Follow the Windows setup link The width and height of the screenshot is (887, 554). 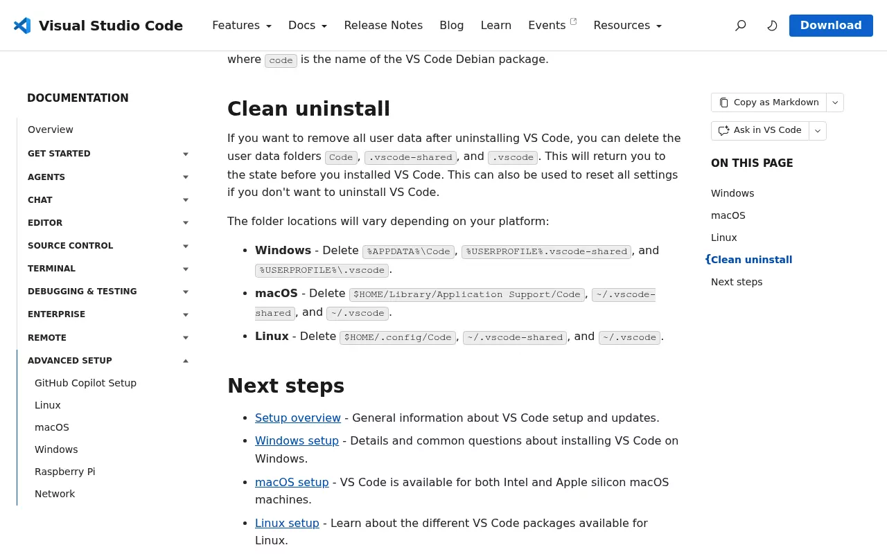pos(297,441)
